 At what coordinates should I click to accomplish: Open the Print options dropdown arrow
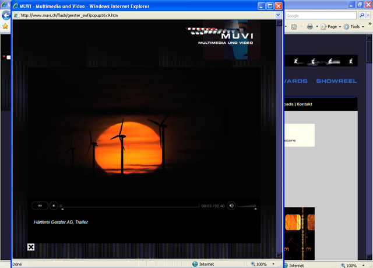[318, 27]
